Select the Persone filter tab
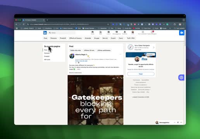The image size is (200, 139). click(53, 38)
